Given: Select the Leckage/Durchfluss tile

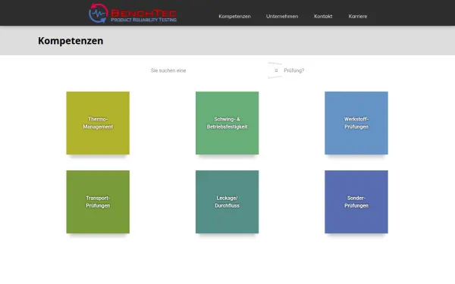Looking at the screenshot, I should click(227, 201).
